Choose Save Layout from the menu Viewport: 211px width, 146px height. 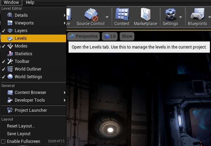pyautogui.click(x=19, y=134)
